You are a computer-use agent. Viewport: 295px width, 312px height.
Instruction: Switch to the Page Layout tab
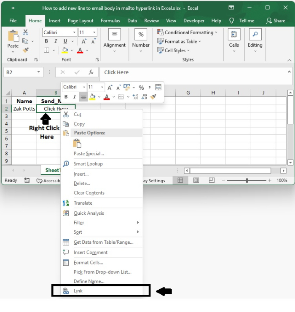pos(80,21)
